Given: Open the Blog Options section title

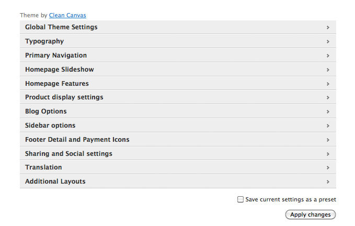Looking at the screenshot, I should click(x=46, y=111).
